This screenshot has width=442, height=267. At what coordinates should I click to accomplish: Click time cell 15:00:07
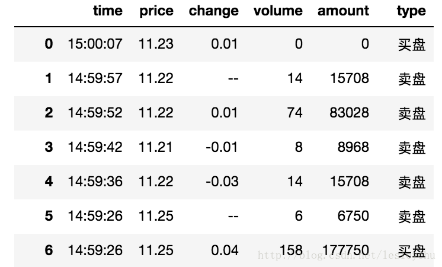pyautogui.click(x=95, y=44)
